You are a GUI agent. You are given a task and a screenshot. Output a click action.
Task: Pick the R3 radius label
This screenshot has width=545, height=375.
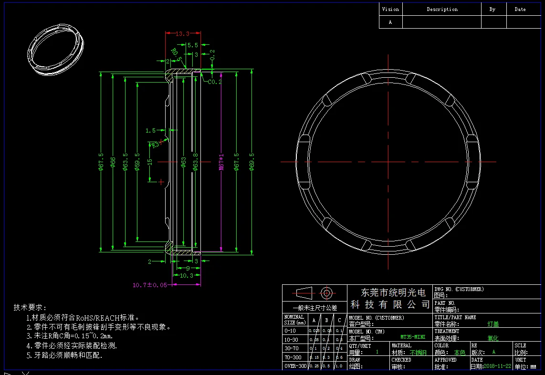(156, 144)
